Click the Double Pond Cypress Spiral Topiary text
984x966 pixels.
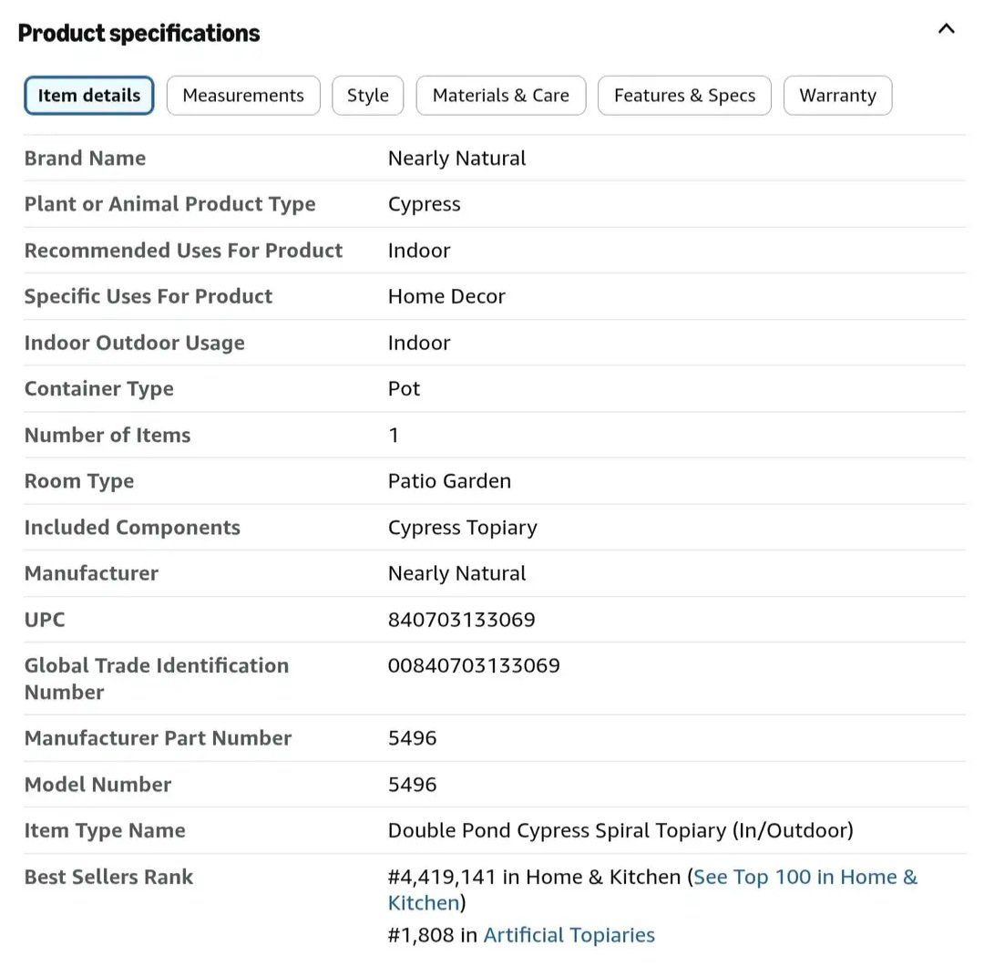[x=620, y=831]
